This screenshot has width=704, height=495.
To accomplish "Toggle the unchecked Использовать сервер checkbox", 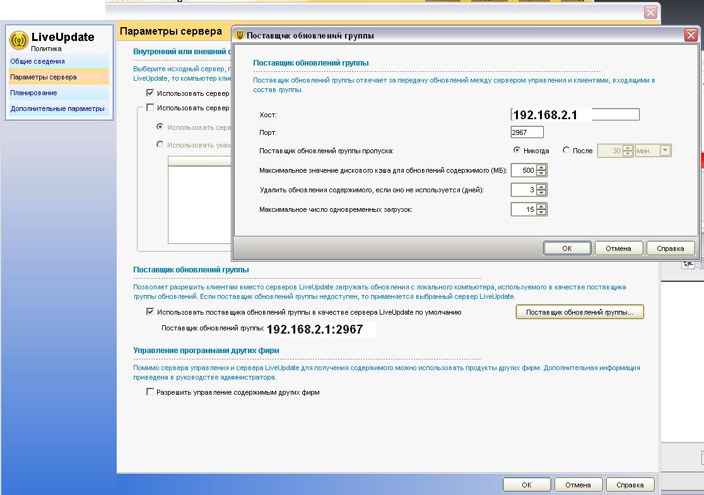I will point(150,107).
